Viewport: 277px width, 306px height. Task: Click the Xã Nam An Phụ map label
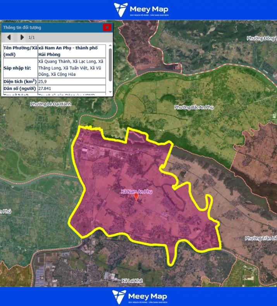[136, 191]
